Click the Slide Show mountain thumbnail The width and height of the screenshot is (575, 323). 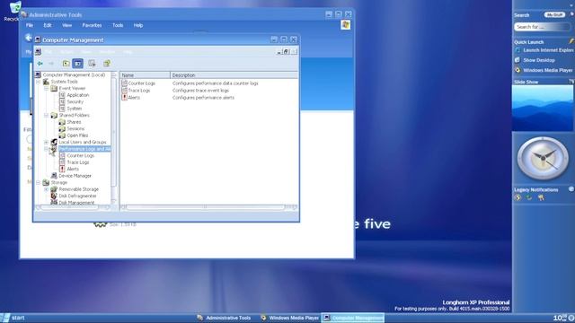(543, 108)
